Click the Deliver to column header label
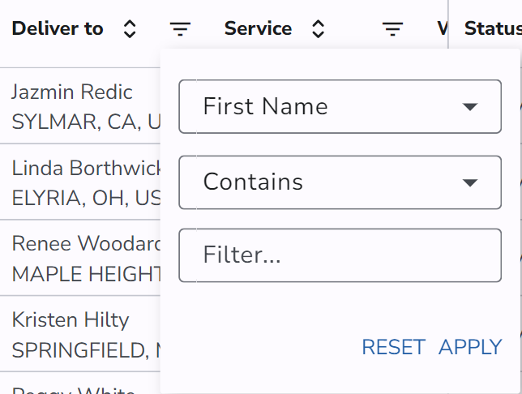This screenshot has height=394, width=522. point(58,29)
